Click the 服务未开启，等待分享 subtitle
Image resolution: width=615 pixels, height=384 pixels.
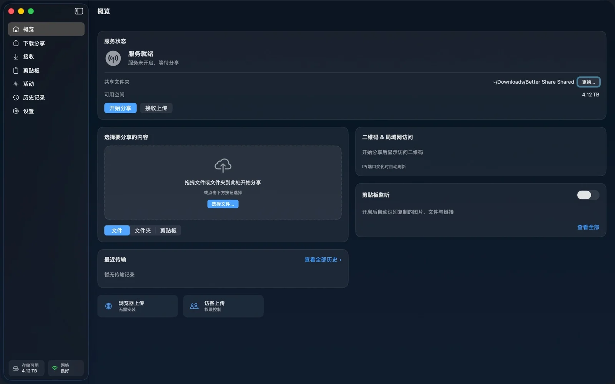click(x=153, y=63)
